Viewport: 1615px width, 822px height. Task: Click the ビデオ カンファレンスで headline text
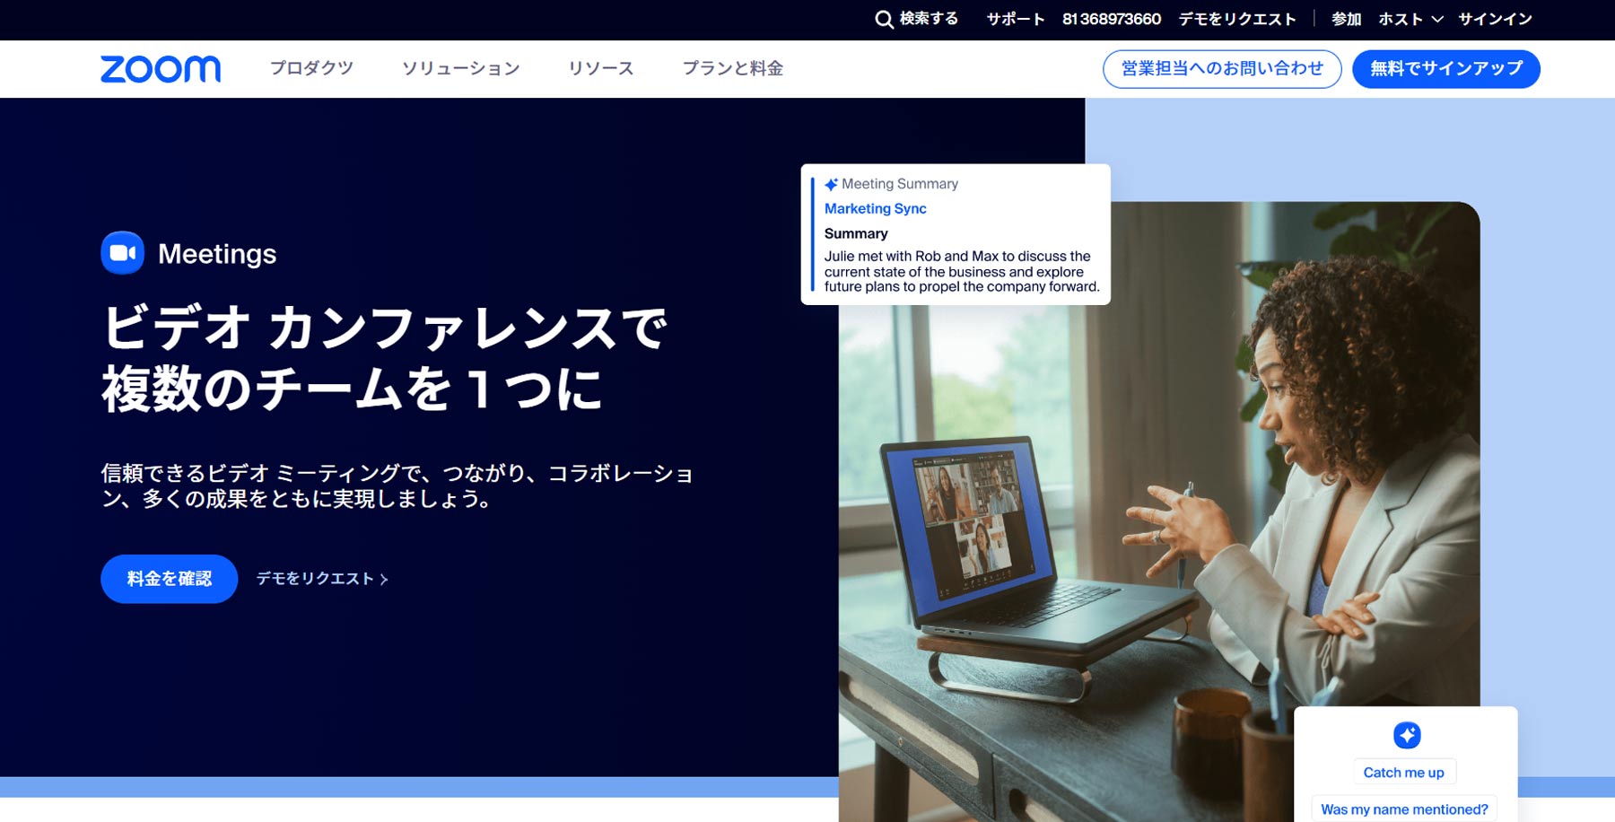coord(386,328)
